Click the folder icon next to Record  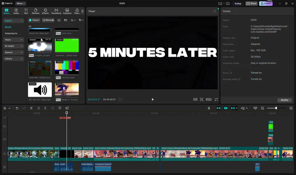(x=59, y=20)
